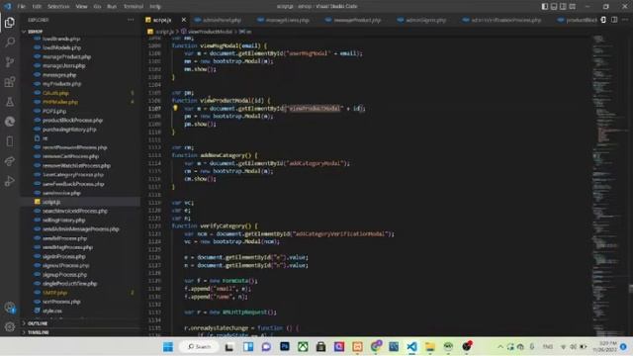Expand the TIMELINE section

click(39, 332)
